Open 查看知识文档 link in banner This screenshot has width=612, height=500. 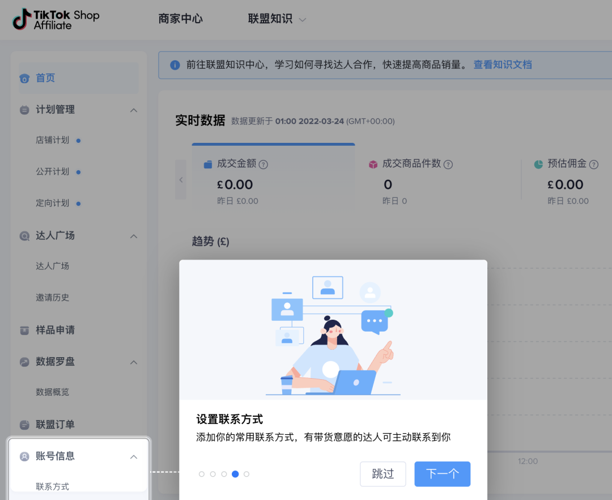[503, 65]
